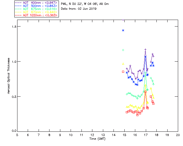Click the red "AOT 1020nm : <0.363>" legend entry

[x=36, y=15]
